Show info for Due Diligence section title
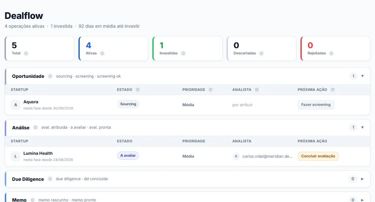 tap(50, 179)
